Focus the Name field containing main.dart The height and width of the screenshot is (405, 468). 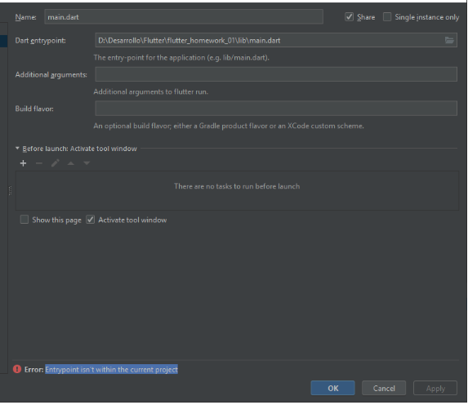click(184, 16)
